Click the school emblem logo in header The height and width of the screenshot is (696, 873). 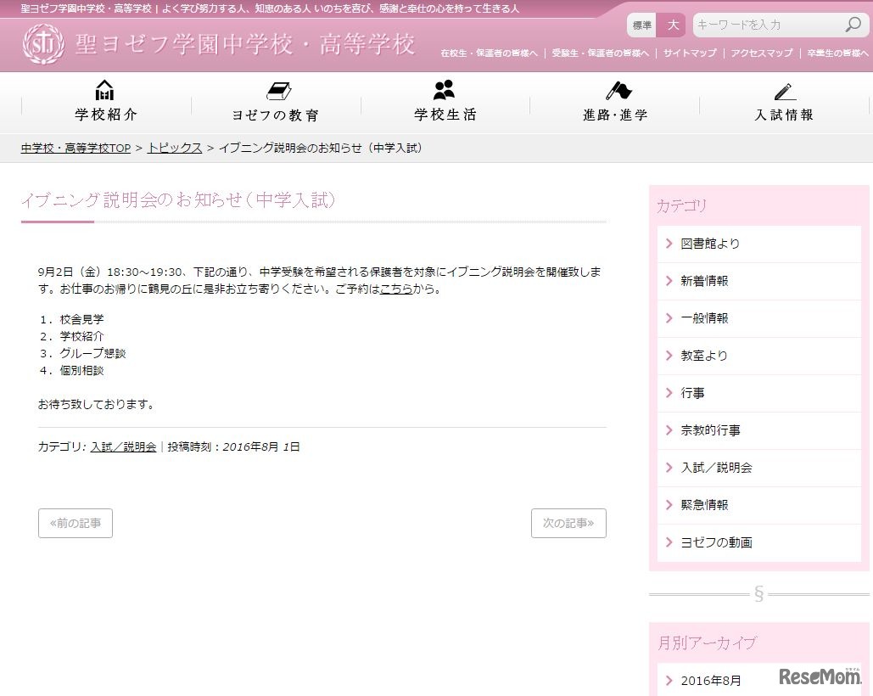(43, 44)
